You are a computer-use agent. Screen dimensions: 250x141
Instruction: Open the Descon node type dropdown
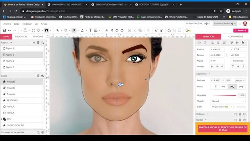coord(239,81)
